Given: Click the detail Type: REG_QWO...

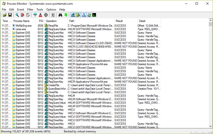Looking at the screenshot, I should [149, 29].
